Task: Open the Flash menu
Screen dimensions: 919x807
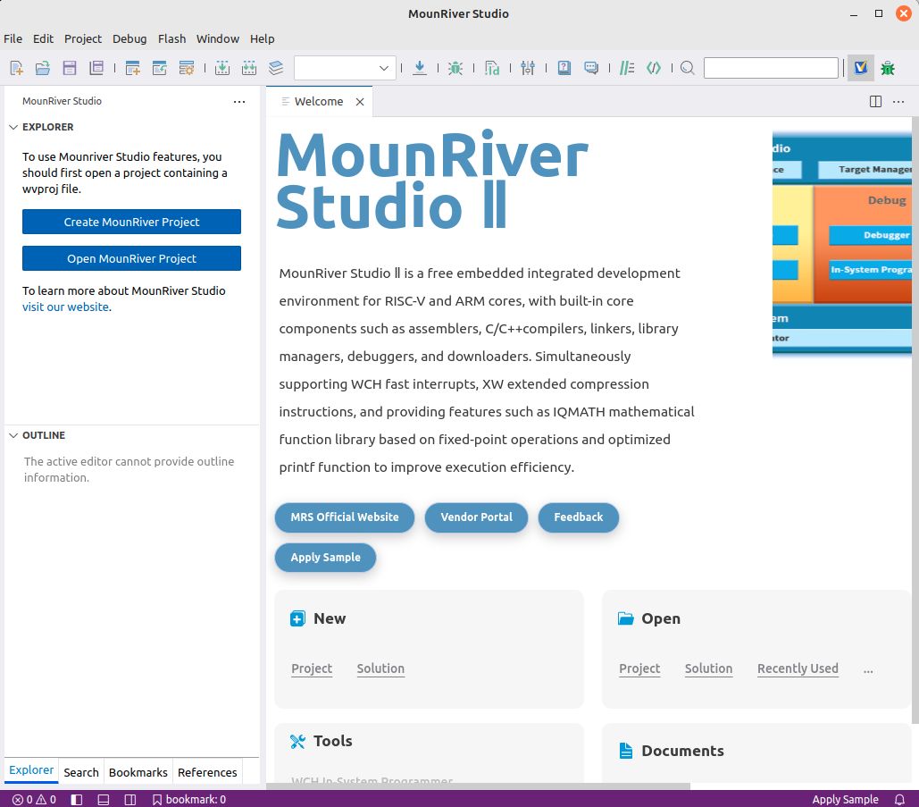Action: 171,38
